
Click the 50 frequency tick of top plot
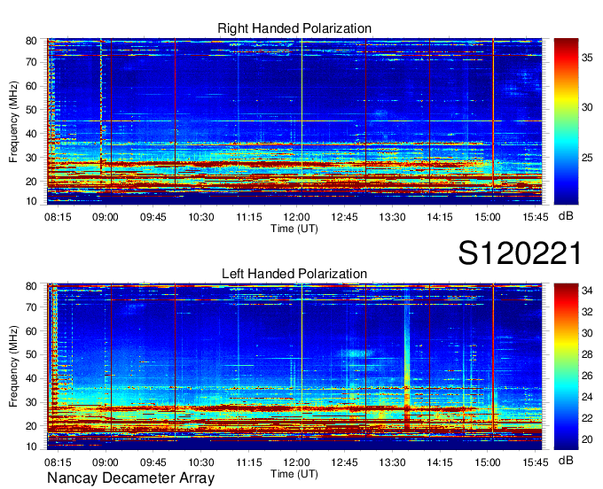coord(32,110)
